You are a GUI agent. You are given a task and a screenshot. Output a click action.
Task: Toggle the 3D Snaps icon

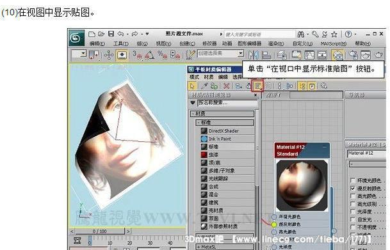click(137, 55)
